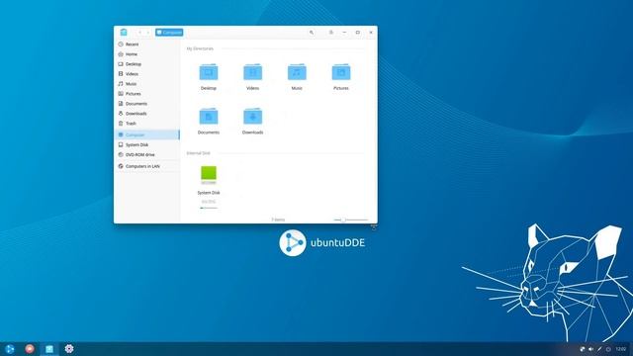This screenshot has height=356, width=633.
Task: Minimize the file manager window
Action: click(344, 33)
